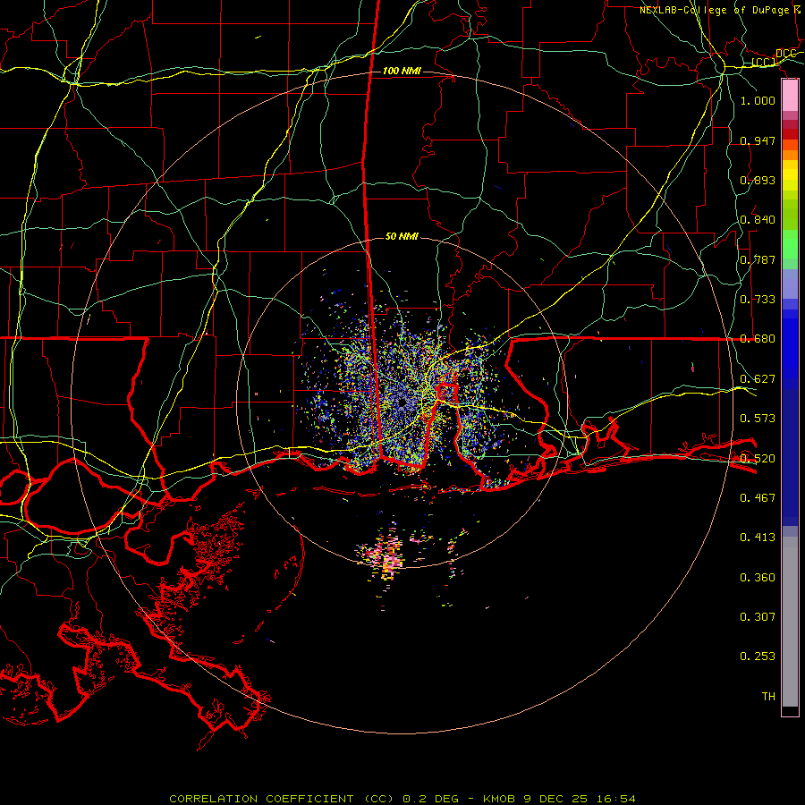Select the 0.573 scale label
Viewport: 805px width, 805px height.
pyautogui.click(x=758, y=419)
